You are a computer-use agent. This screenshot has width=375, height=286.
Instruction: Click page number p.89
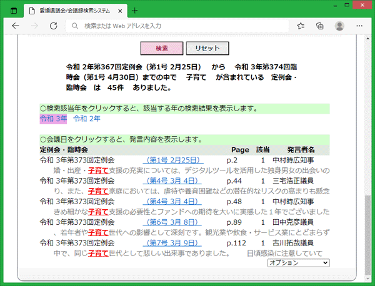tap(234, 222)
